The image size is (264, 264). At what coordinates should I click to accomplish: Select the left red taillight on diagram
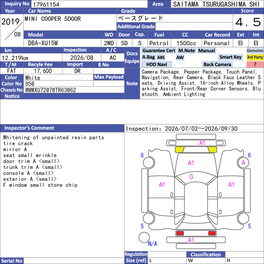[180, 233]
